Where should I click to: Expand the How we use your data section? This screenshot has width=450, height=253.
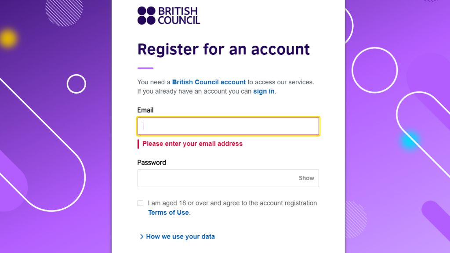[x=180, y=237]
